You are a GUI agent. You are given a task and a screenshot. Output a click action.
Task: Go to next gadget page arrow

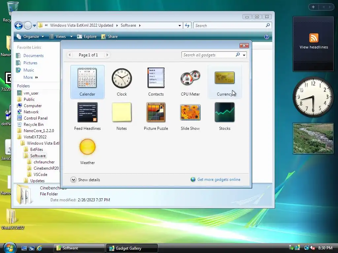107,55
